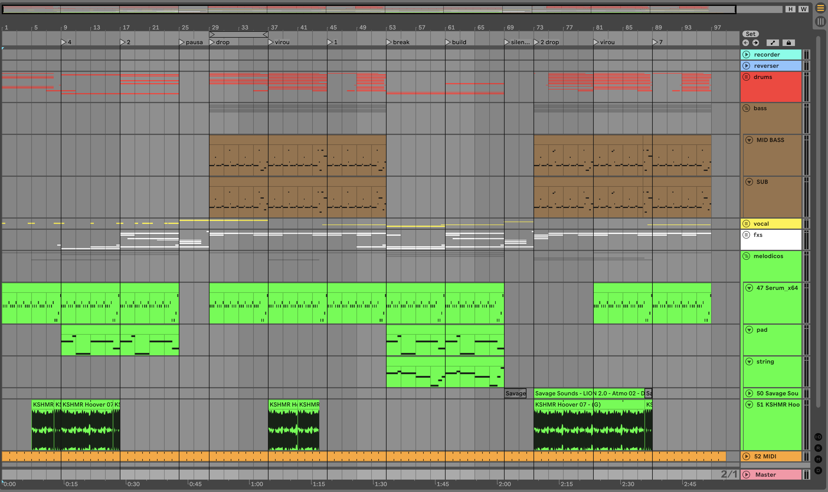This screenshot has height=492, width=828.
Task: Click the vertical track-list scrollbar
Action: pyautogui.click(x=818, y=222)
